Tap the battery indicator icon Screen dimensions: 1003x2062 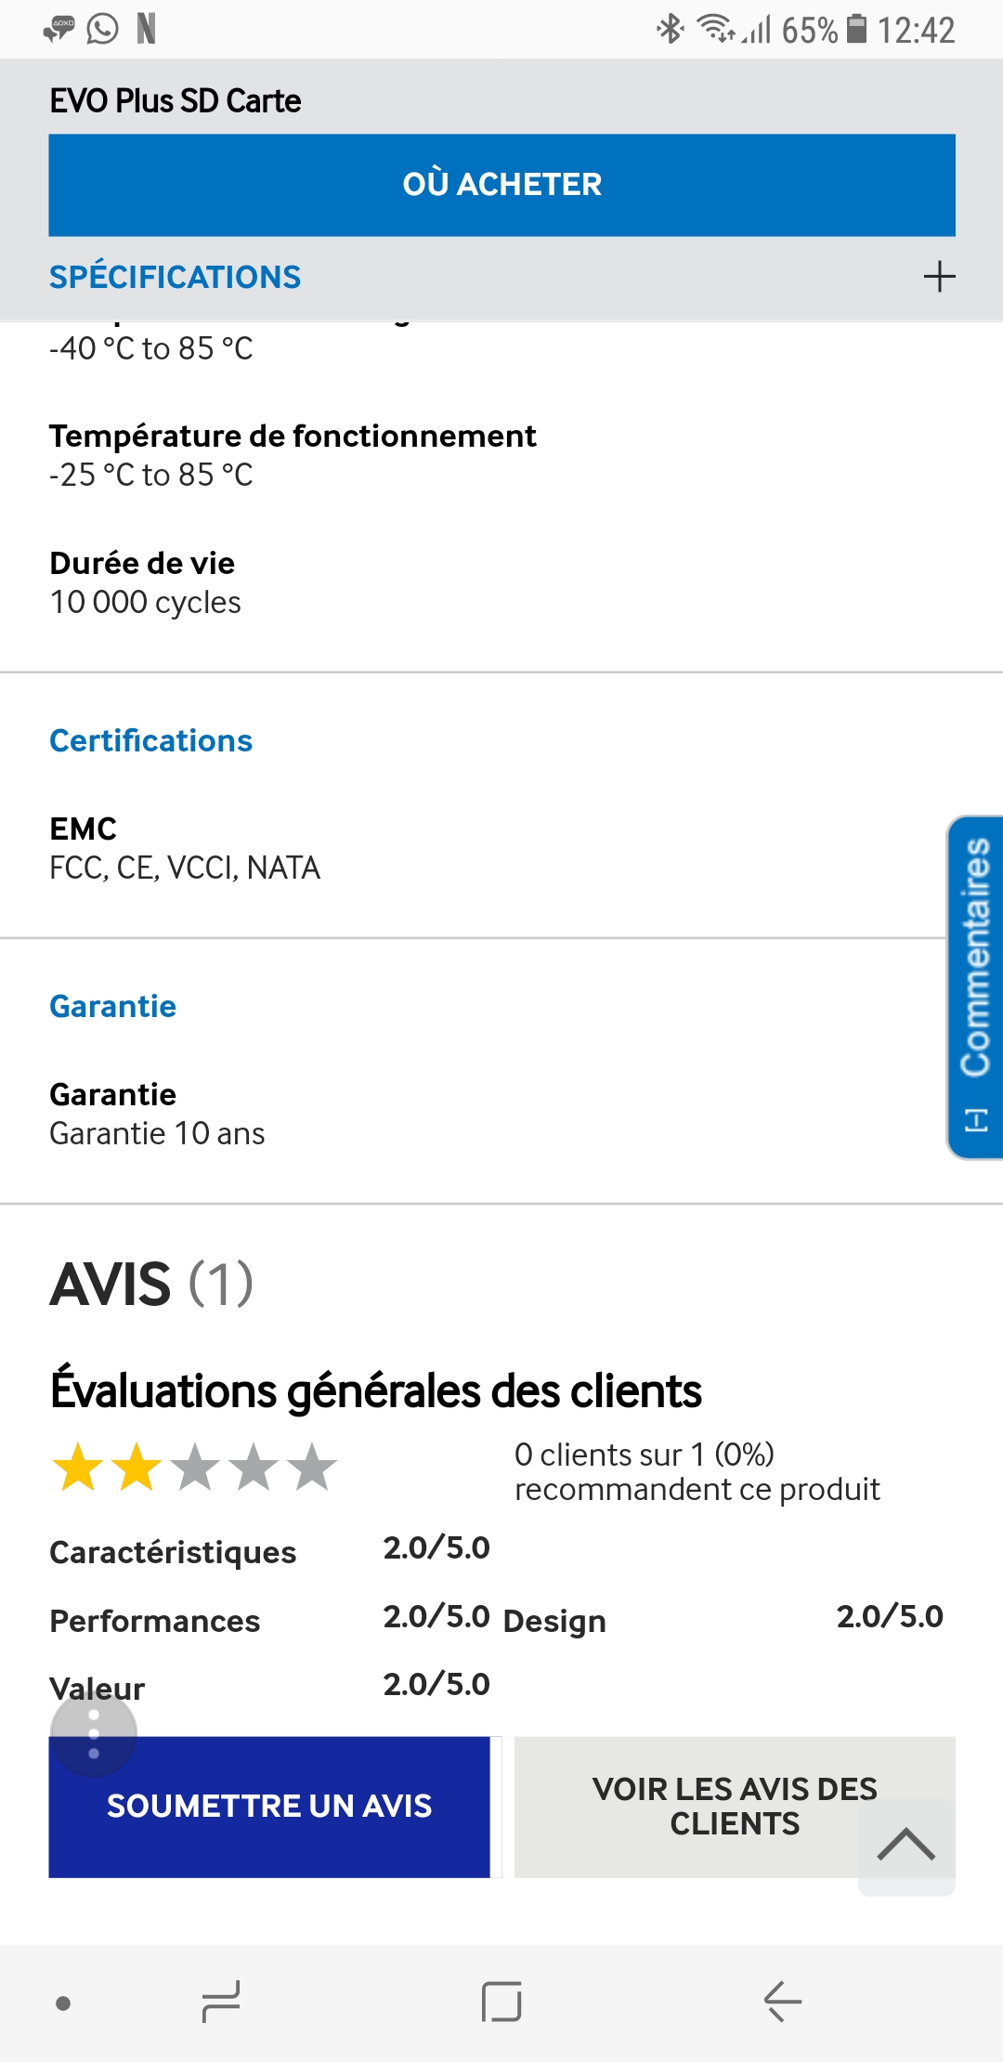(x=858, y=30)
